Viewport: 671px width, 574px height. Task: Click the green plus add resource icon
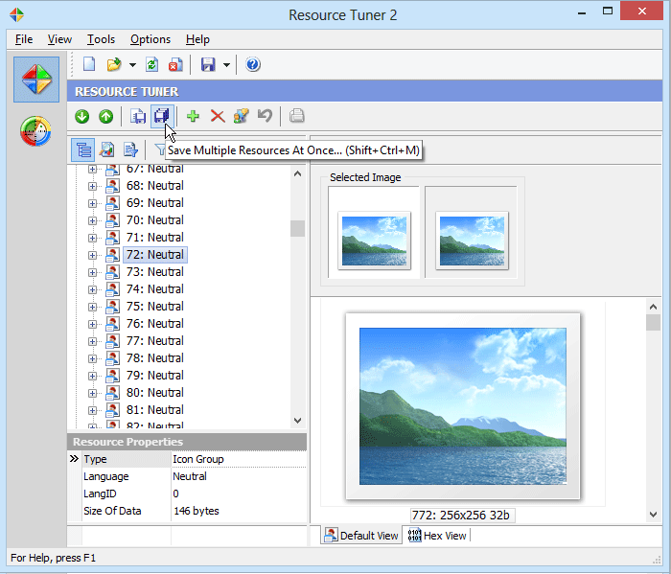[x=193, y=116]
